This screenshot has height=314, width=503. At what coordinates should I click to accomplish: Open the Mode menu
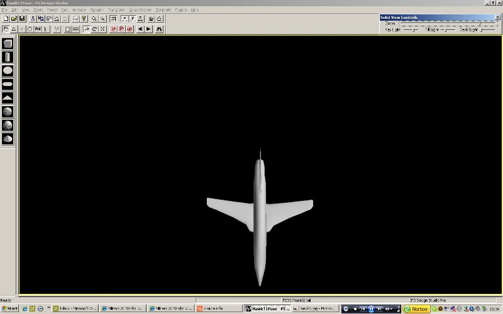(38, 10)
